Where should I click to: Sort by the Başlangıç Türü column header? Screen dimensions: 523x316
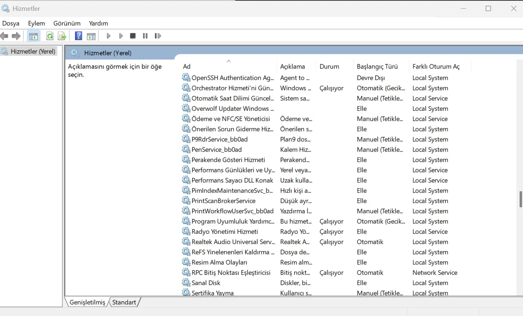point(381,67)
